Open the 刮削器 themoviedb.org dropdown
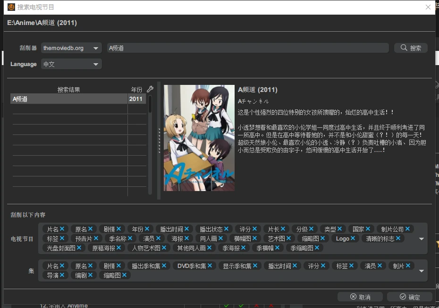The height and width of the screenshot is (308, 439). tap(71, 48)
